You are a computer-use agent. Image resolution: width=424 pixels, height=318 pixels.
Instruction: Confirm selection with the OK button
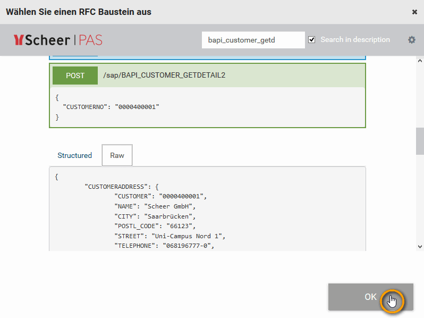[x=370, y=297]
